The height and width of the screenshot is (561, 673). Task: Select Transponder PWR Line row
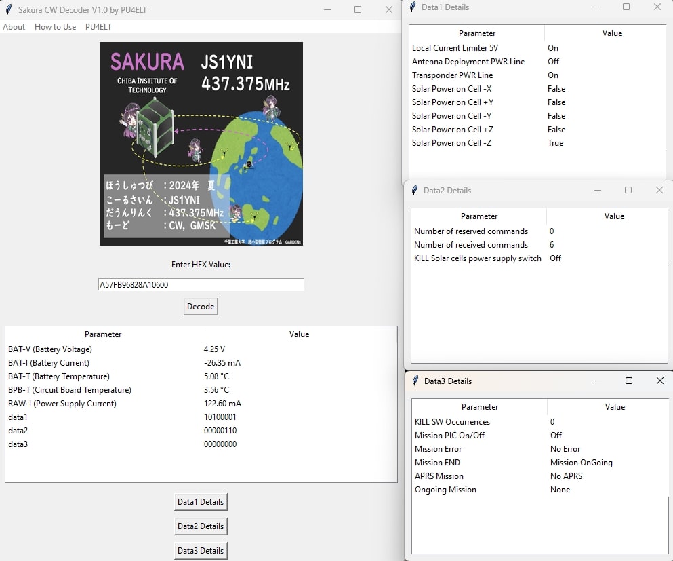pyautogui.click(x=538, y=75)
